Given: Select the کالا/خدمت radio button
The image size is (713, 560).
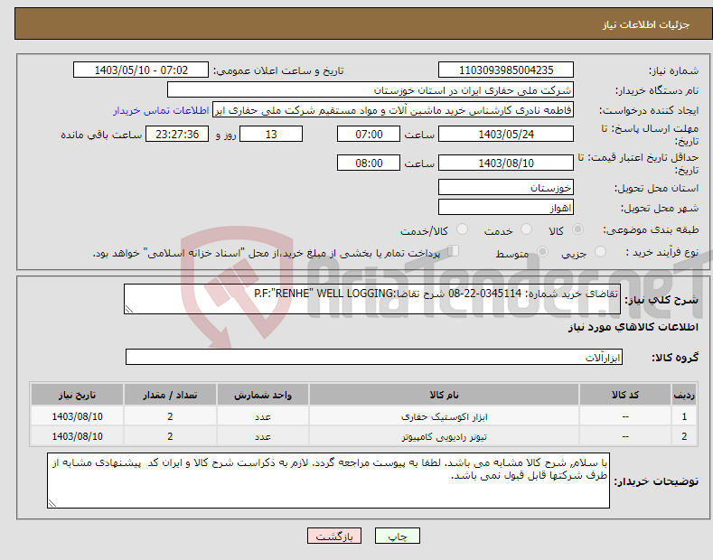Looking at the screenshot, I should click(x=462, y=229).
